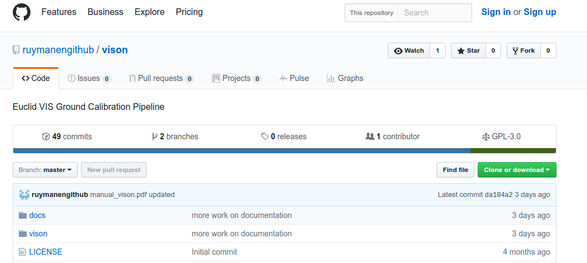The width and height of the screenshot is (587, 263).
Task: View the 0 releases page
Action: coord(284,136)
